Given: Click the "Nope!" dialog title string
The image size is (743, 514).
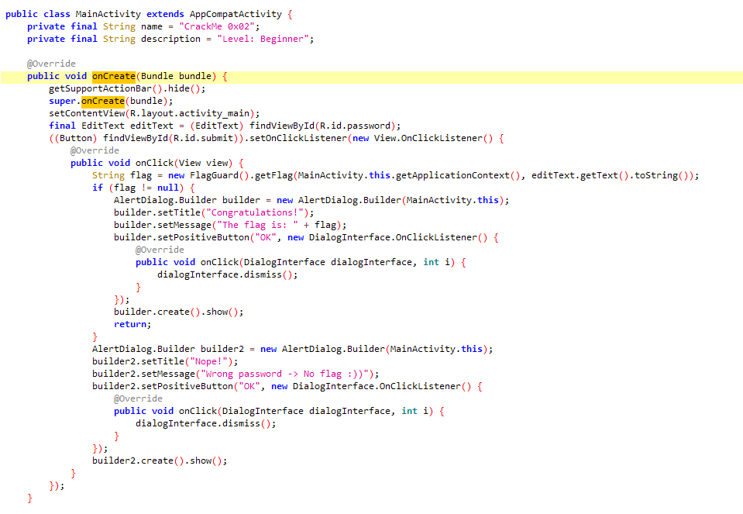Looking at the screenshot, I should point(212,360).
